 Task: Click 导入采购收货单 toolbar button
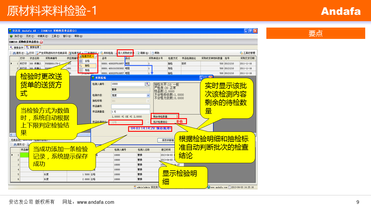point(126,53)
